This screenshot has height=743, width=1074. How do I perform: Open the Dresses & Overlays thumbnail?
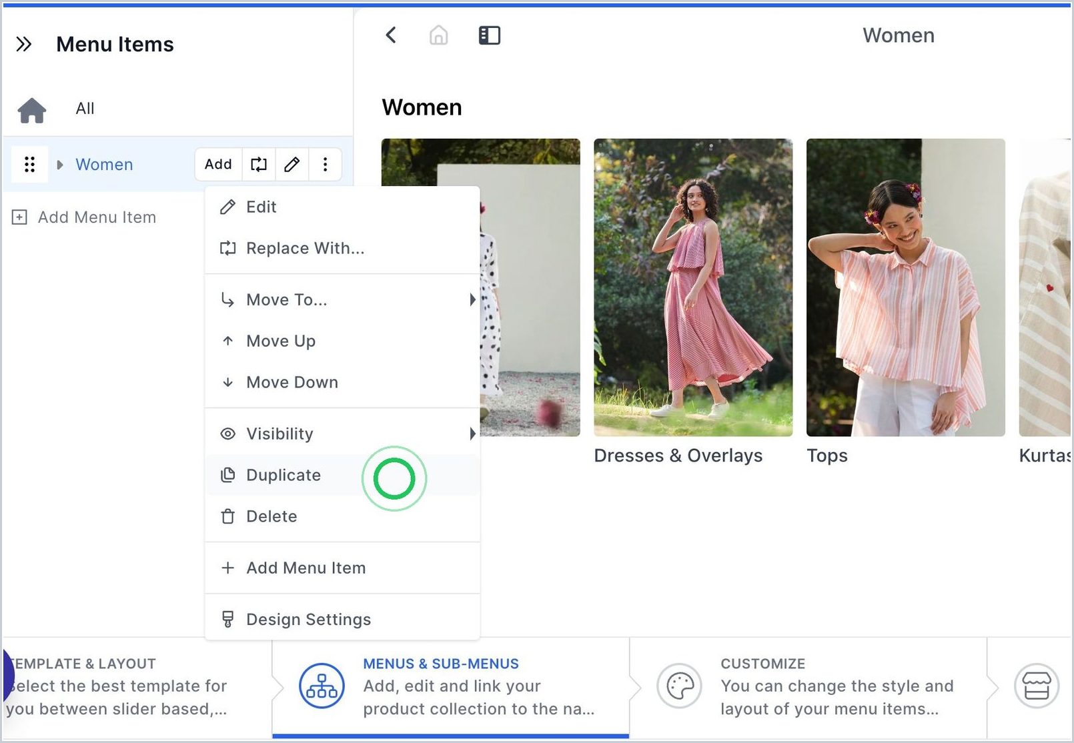(693, 287)
